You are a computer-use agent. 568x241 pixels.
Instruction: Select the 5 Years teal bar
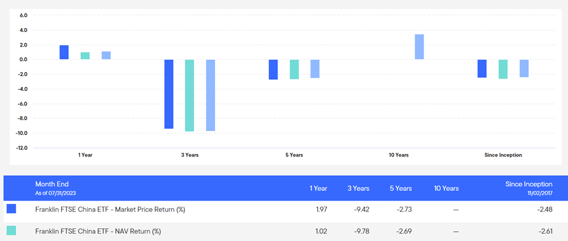tap(294, 69)
